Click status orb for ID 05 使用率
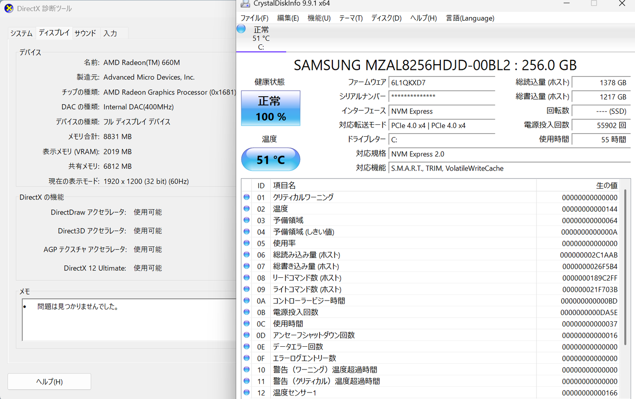635x399 pixels. (247, 243)
